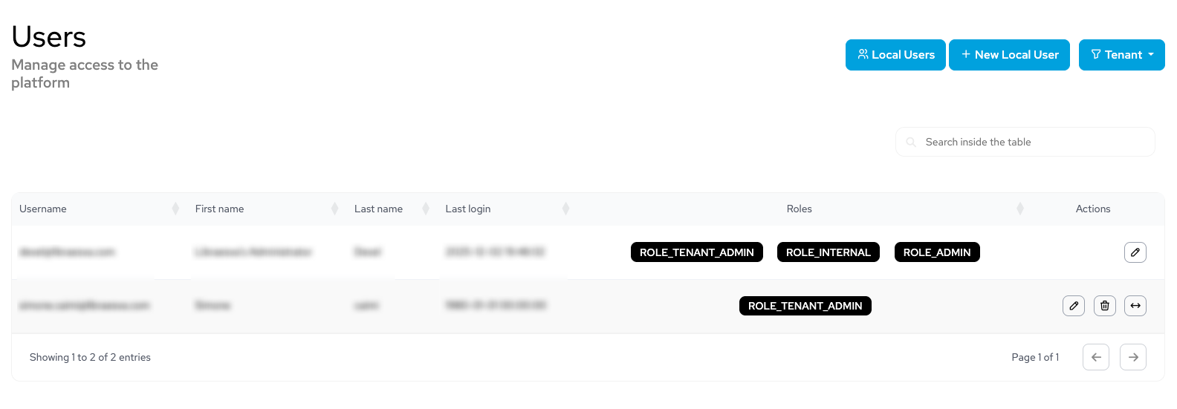Edit the first user row with pencil icon
Screen dimensions: 1177x409
tap(1135, 252)
